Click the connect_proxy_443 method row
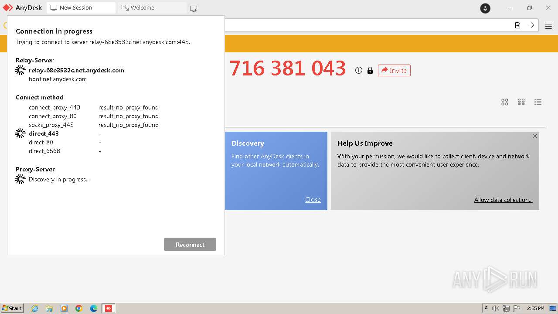The height and width of the screenshot is (314, 558). (94, 107)
